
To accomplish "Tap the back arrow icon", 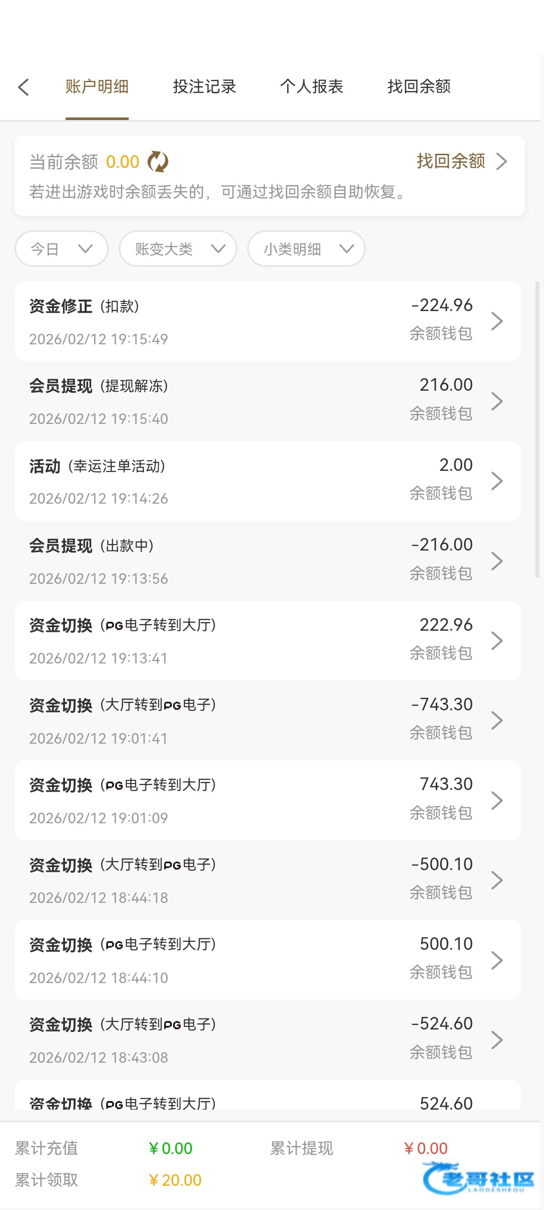I will click(x=24, y=87).
